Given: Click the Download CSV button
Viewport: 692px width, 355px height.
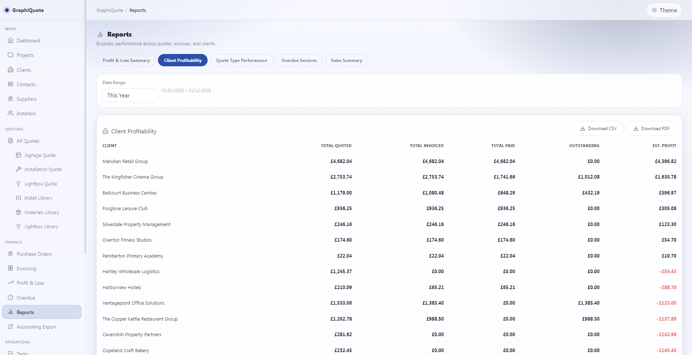Looking at the screenshot, I should [598, 128].
